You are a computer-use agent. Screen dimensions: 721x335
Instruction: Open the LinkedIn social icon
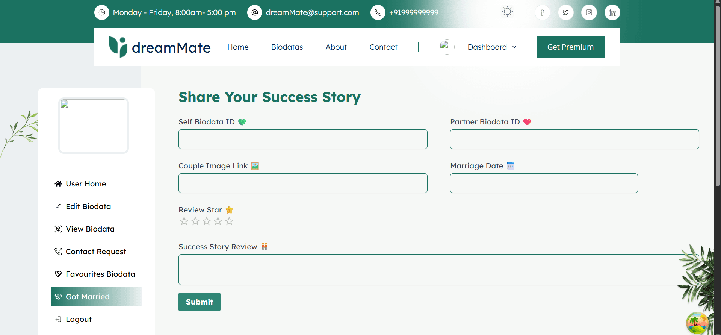(612, 12)
